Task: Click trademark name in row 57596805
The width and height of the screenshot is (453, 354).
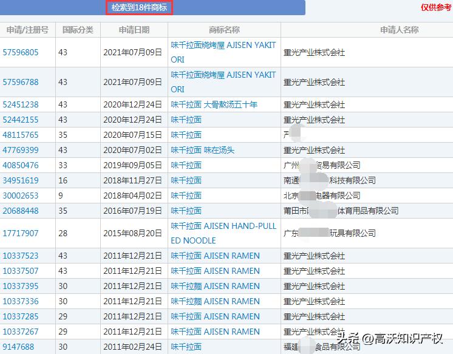Action: [x=223, y=52]
